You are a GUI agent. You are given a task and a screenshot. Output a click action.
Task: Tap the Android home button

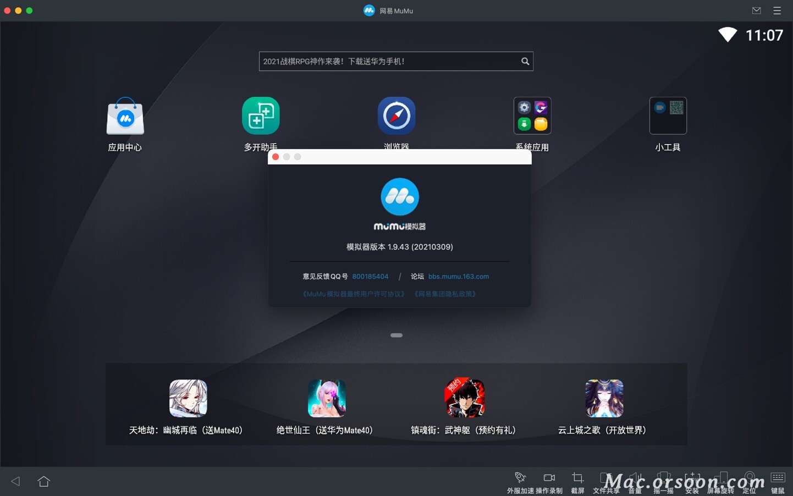(44, 481)
